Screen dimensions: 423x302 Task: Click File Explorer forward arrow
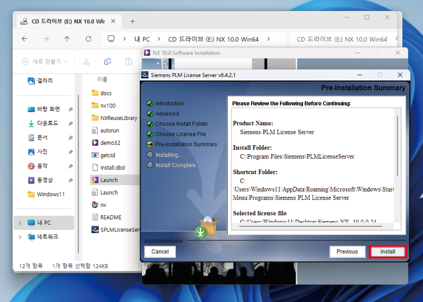click(46, 39)
